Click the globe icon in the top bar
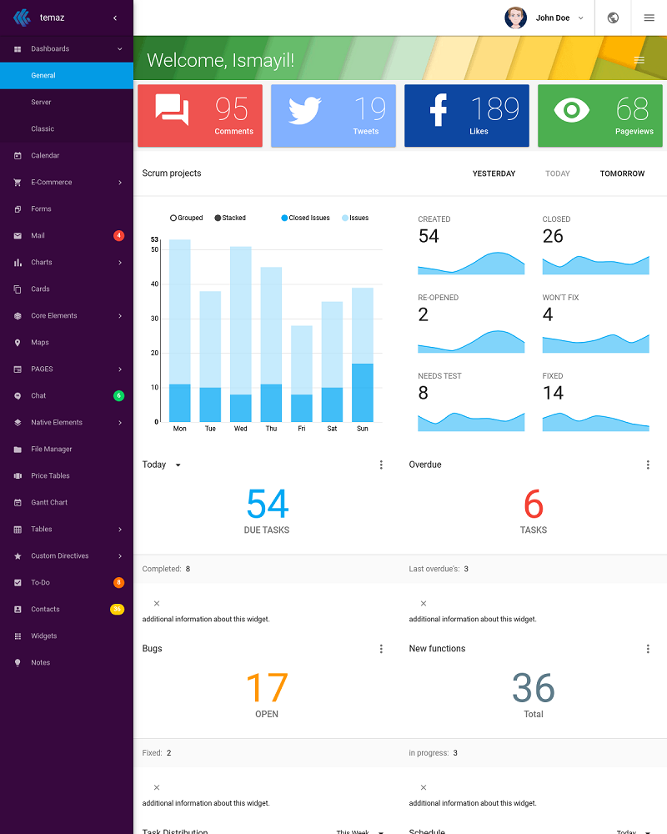This screenshot has width=667, height=834. [x=613, y=18]
